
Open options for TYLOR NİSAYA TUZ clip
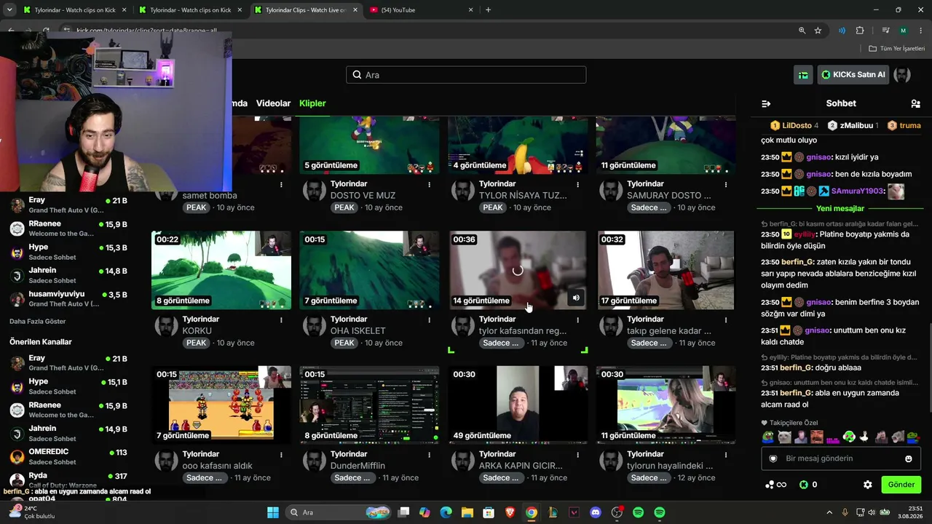[x=577, y=185]
